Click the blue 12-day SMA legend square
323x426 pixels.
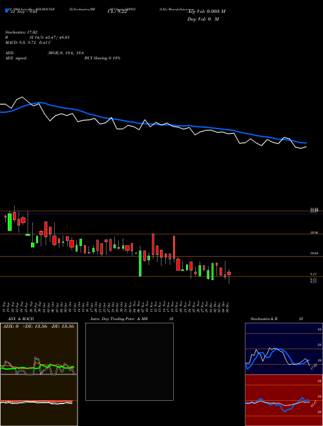tap(6, 10)
